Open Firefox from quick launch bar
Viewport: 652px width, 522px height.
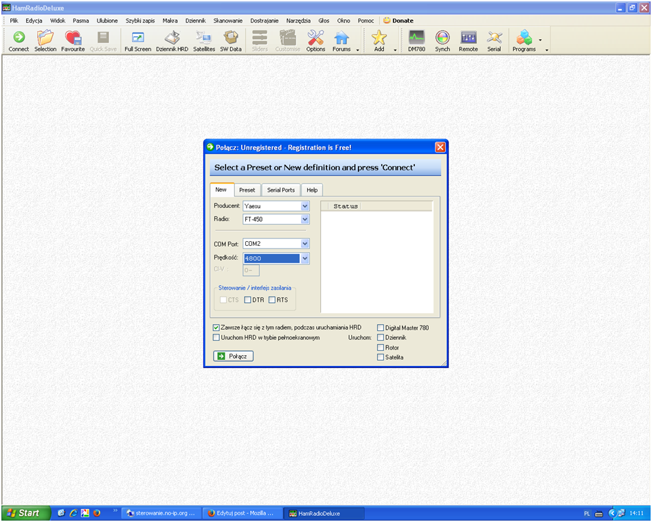[97, 513]
